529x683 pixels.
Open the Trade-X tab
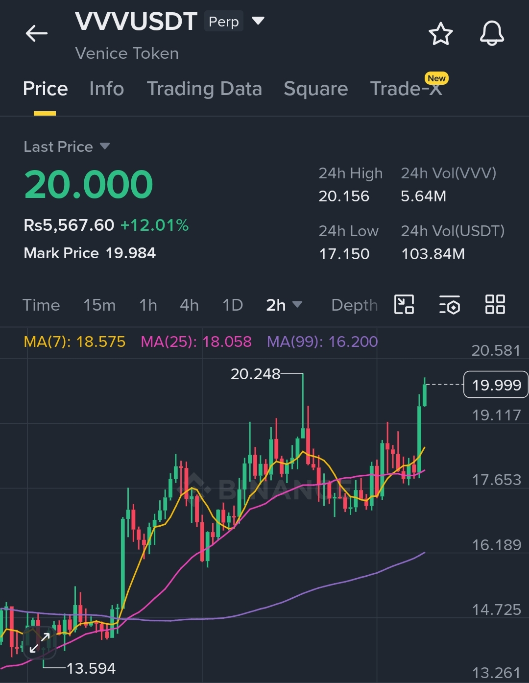[x=406, y=89]
